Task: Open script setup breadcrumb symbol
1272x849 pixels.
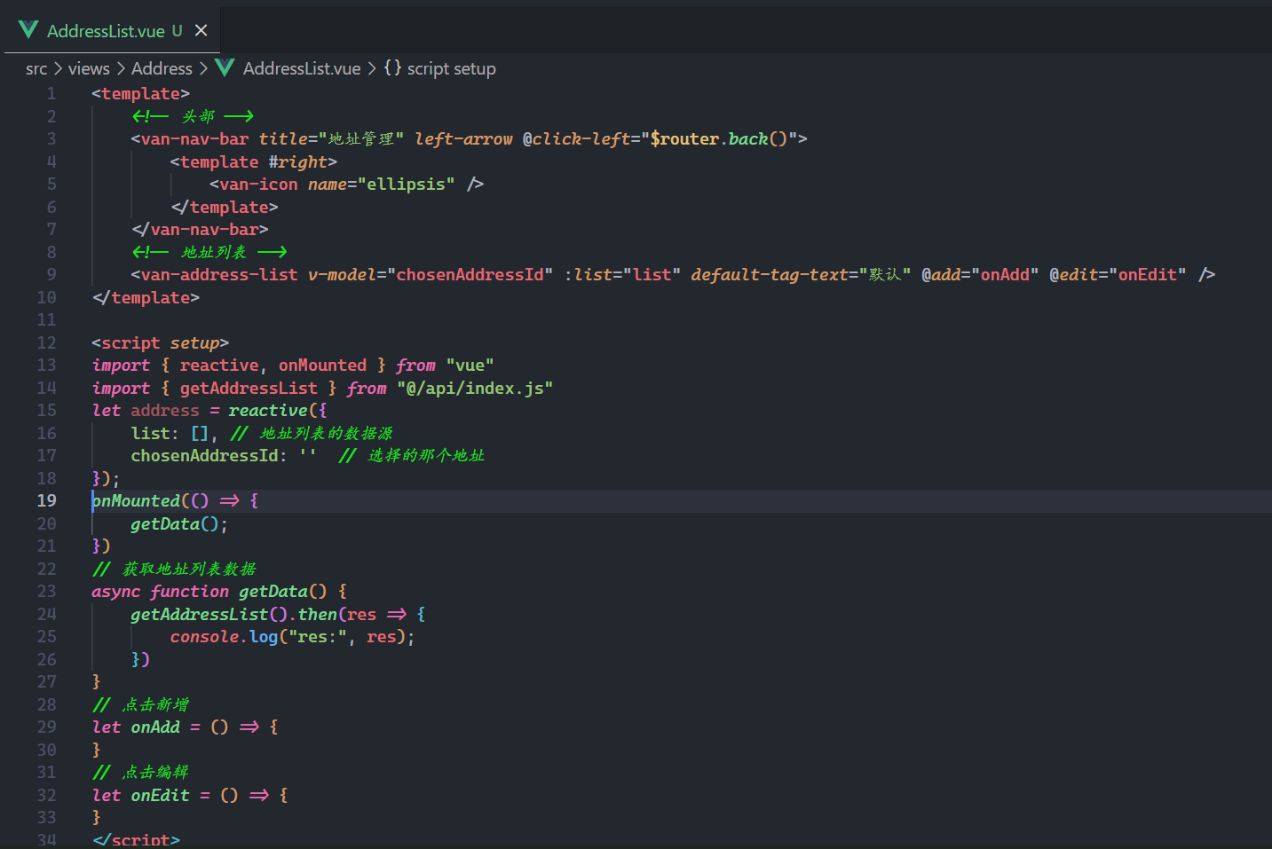Action: pyautogui.click(x=451, y=69)
